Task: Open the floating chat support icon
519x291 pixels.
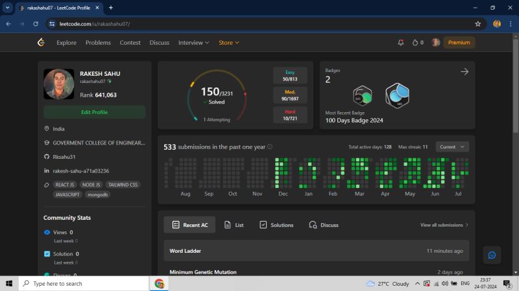Action: pos(492,255)
